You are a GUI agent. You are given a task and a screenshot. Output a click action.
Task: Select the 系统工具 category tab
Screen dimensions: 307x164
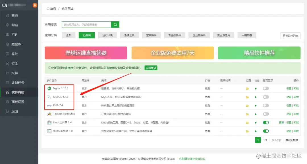129,35
